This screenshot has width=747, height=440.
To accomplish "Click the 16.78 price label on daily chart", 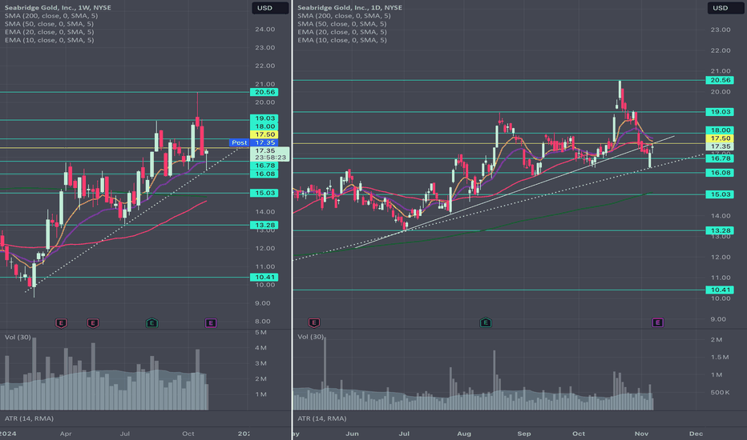I will (x=720, y=158).
